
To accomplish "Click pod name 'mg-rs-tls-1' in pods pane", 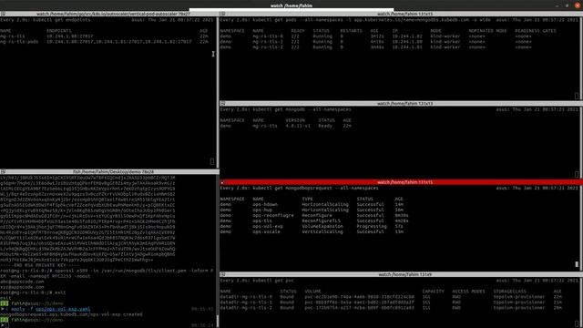I will [x=268, y=42].
